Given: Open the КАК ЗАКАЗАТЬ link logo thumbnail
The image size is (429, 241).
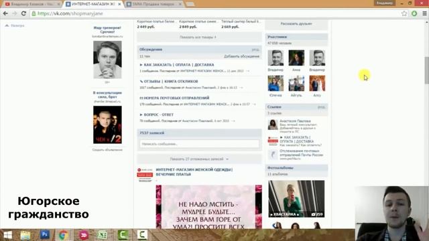Looking at the screenshot, I should click(x=273, y=141).
